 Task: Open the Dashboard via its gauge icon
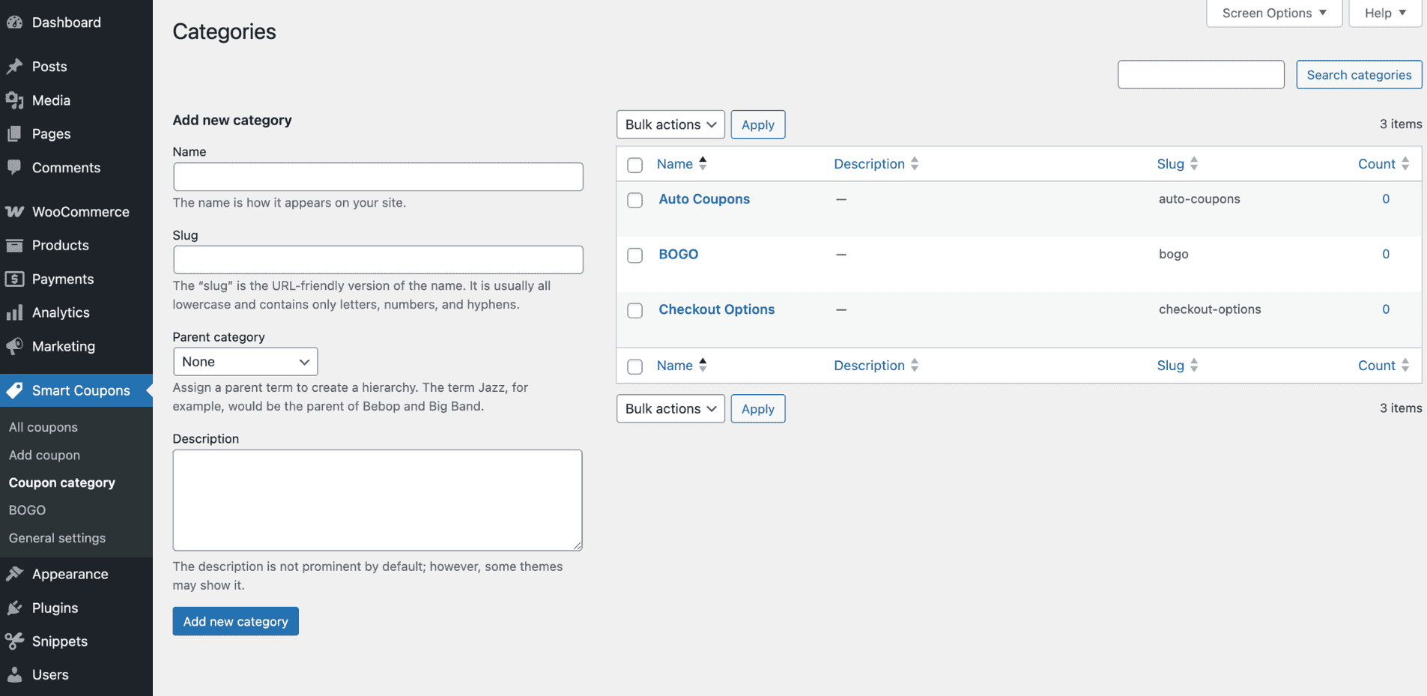click(x=16, y=22)
